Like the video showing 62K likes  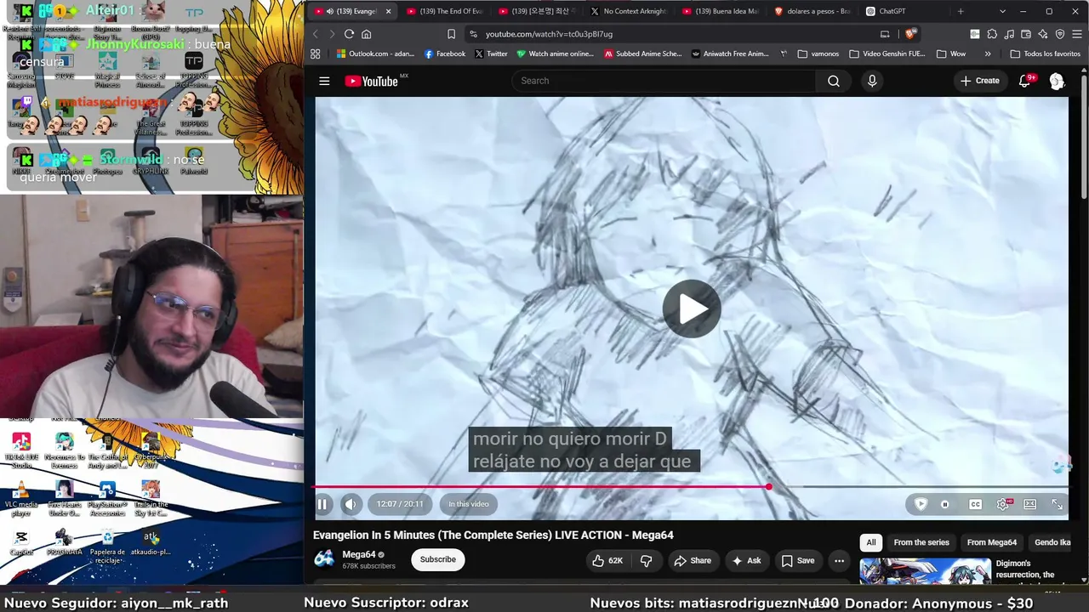(607, 560)
